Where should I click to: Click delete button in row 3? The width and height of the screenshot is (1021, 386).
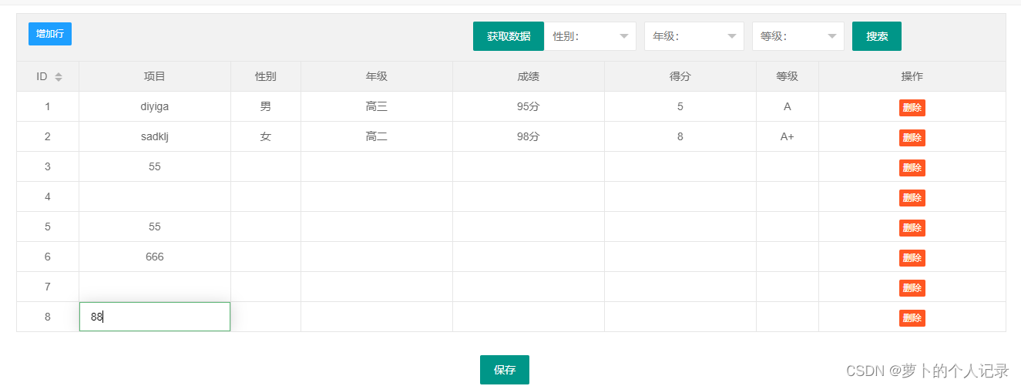click(x=912, y=168)
